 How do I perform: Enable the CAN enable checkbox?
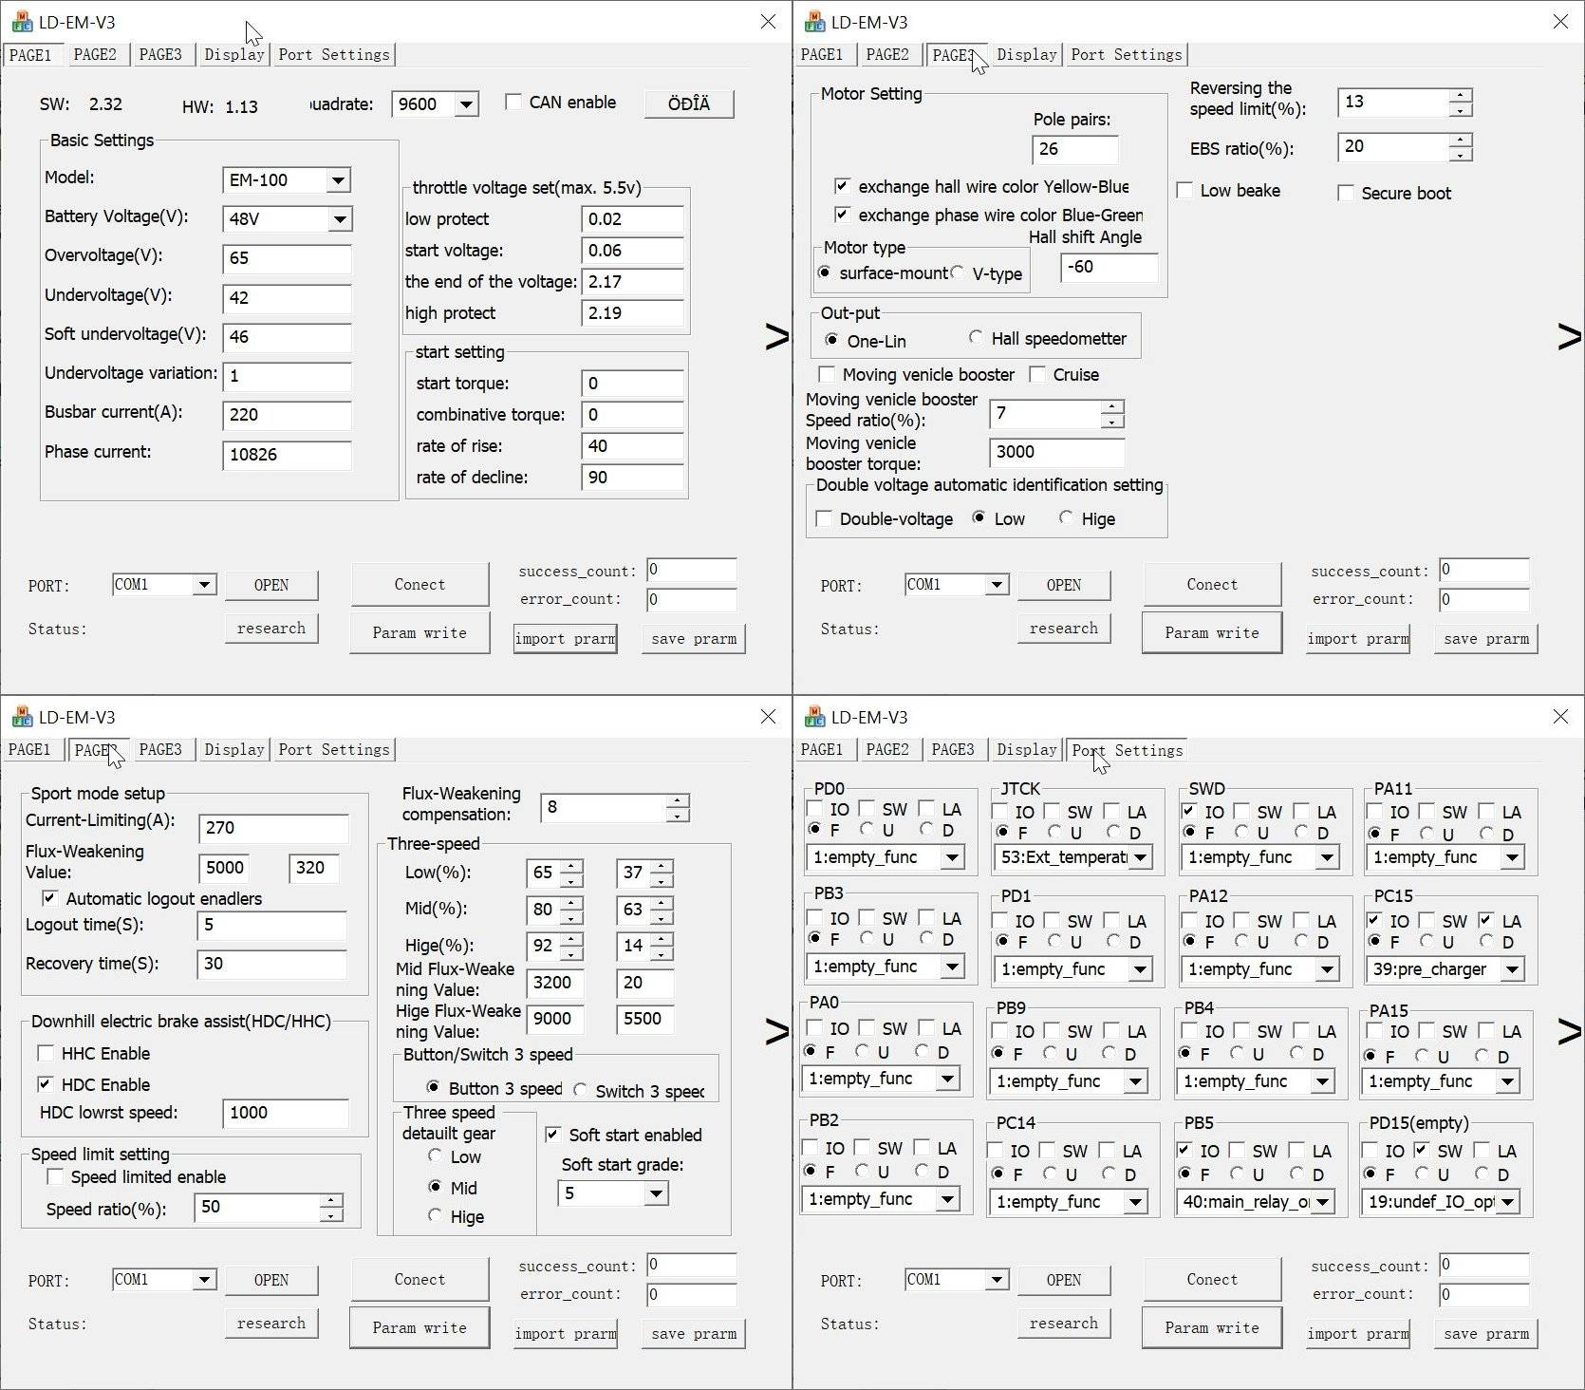513,102
